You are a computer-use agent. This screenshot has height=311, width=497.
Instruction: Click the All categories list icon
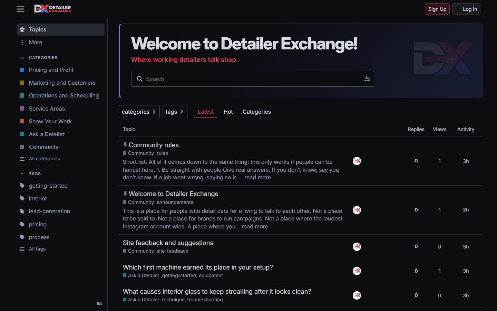click(22, 159)
